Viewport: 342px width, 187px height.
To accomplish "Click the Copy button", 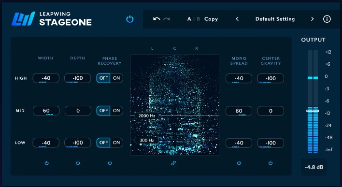I will coord(211,19).
